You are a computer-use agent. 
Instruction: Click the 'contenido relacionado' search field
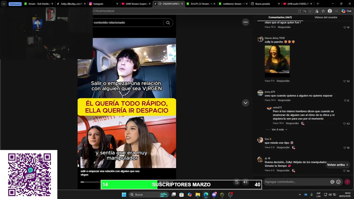click(x=128, y=23)
